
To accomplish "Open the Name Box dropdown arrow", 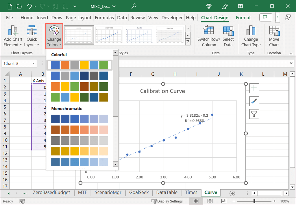I will click(34, 64).
